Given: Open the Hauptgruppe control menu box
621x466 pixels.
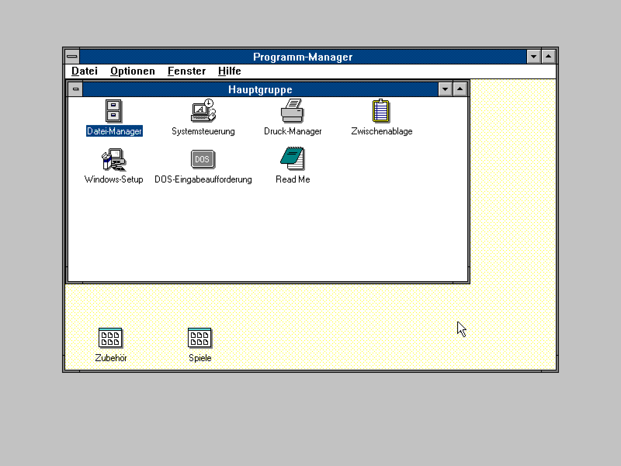Looking at the screenshot, I should pos(76,89).
